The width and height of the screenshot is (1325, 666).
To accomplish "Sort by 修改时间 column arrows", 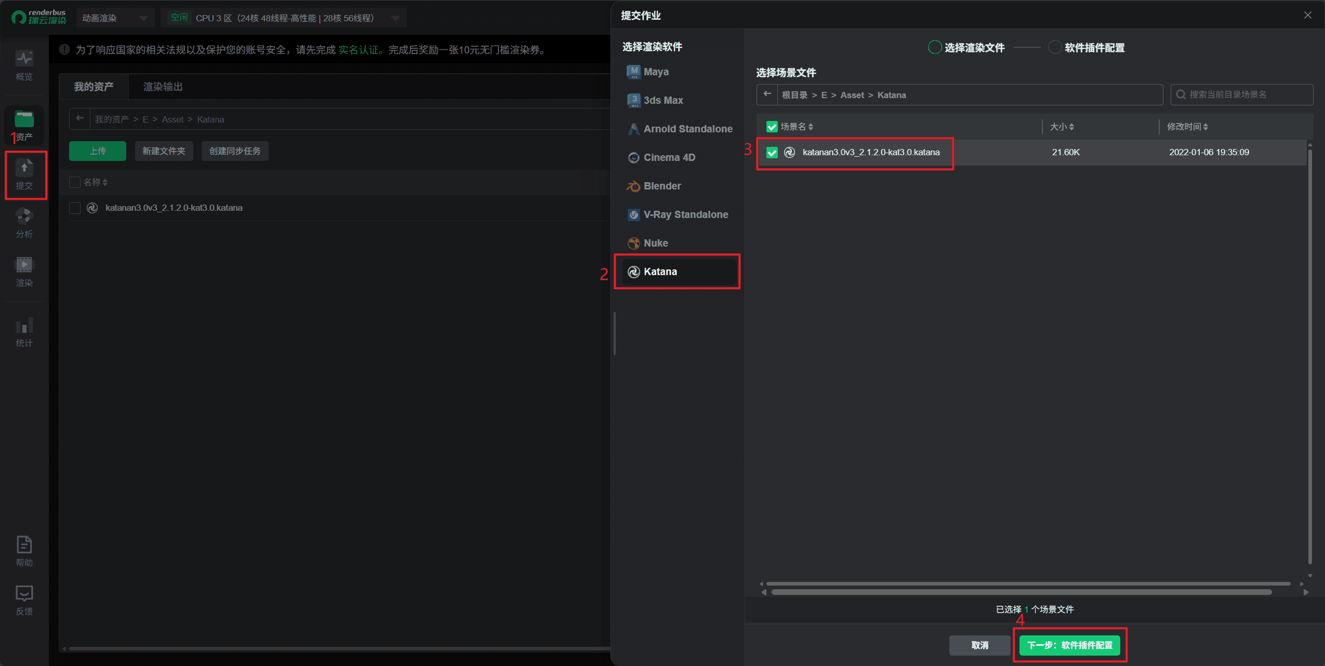I will [x=1205, y=127].
